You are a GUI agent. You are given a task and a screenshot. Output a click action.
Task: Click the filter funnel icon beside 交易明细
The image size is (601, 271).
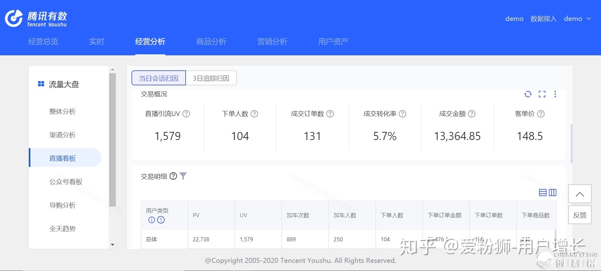pyautogui.click(x=183, y=176)
